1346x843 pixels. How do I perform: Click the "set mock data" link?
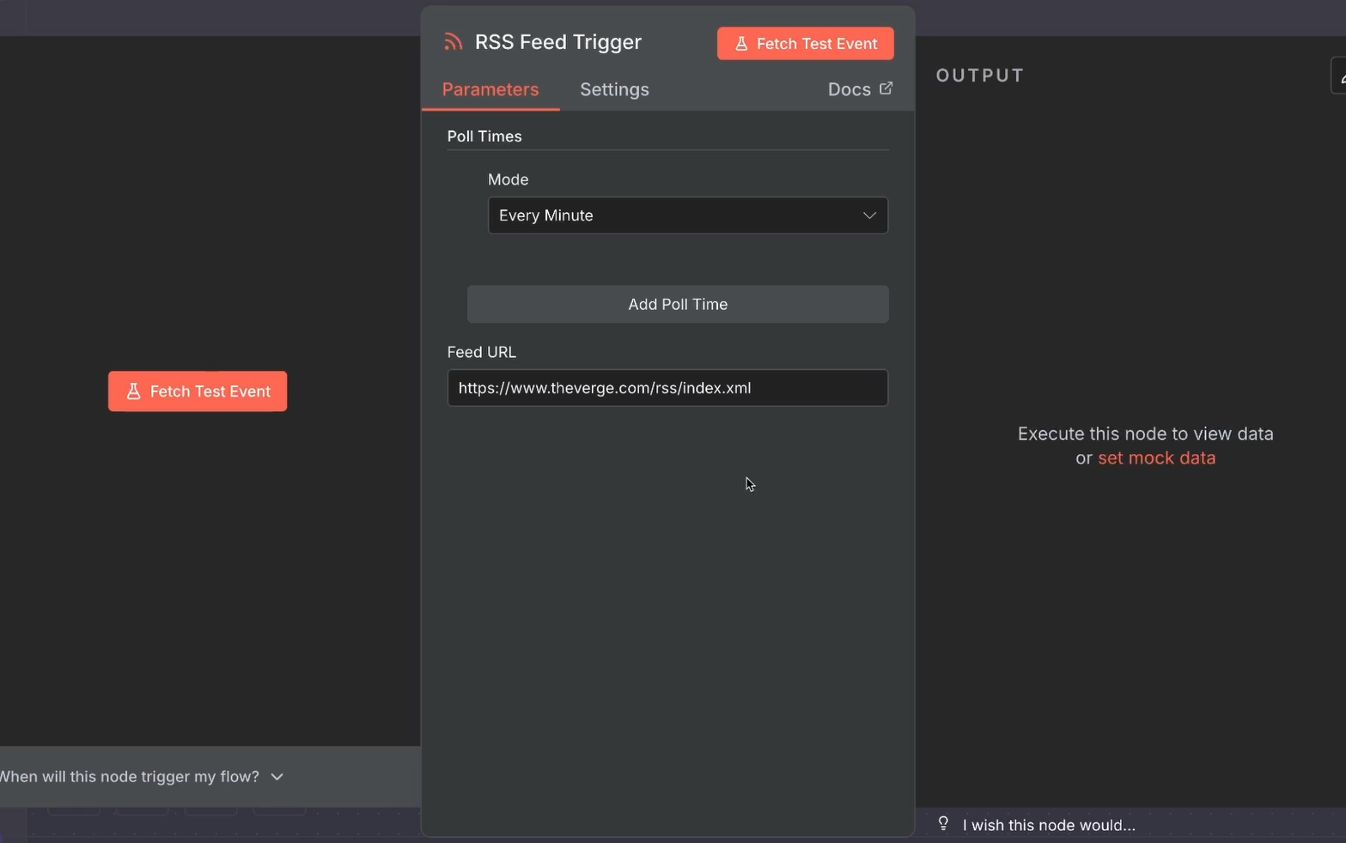pyautogui.click(x=1156, y=458)
